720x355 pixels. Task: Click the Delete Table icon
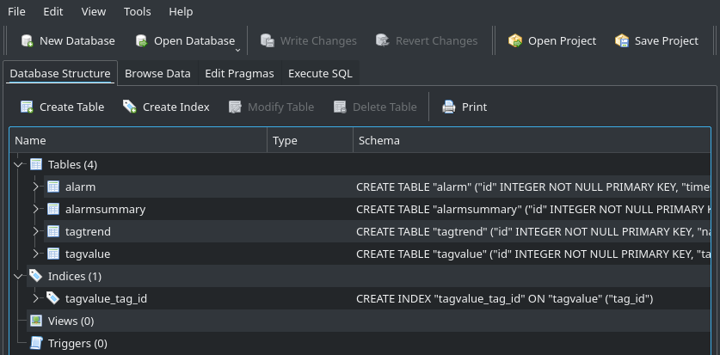pos(341,107)
